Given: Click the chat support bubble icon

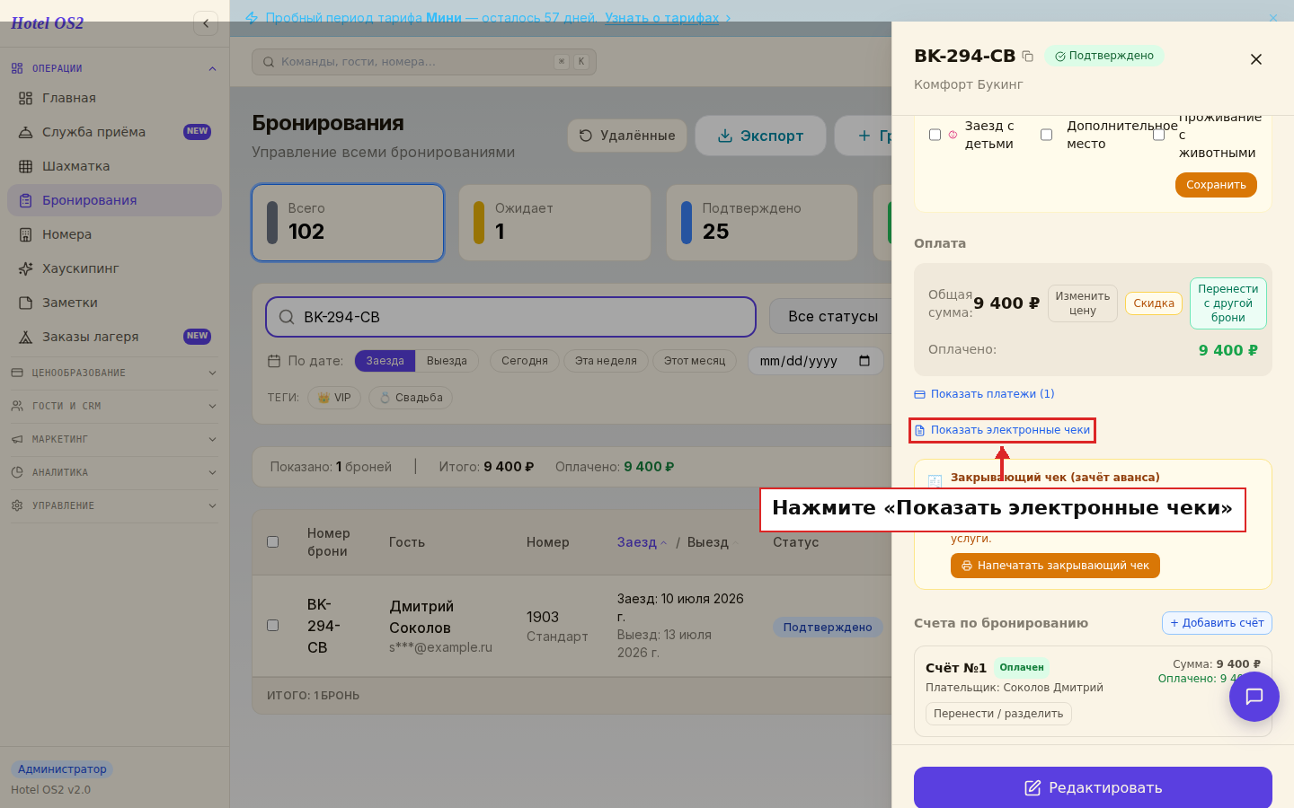Looking at the screenshot, I should point(1254,697).
